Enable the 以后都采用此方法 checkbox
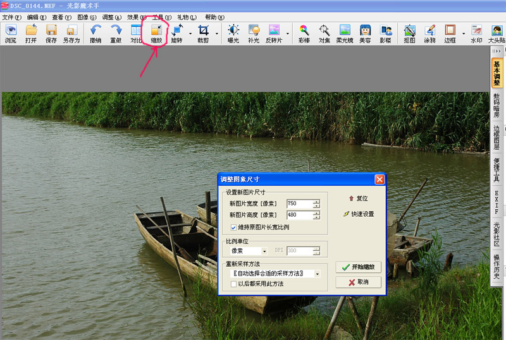 pyautogui.click(x=234, y=284)
